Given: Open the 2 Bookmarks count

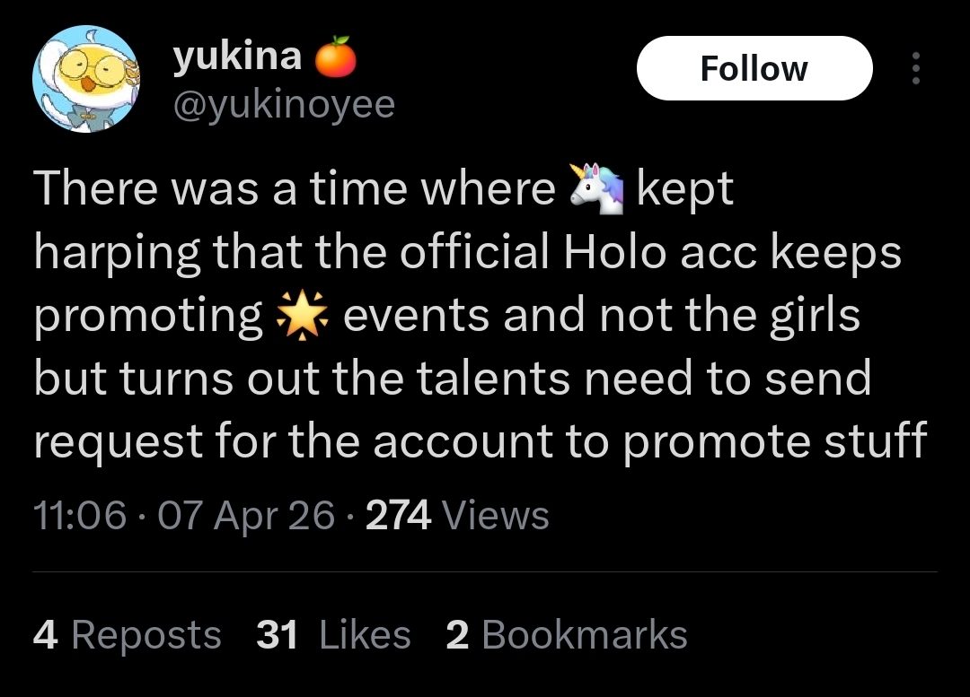Looking at the screenshot, I should click(567, 634).
